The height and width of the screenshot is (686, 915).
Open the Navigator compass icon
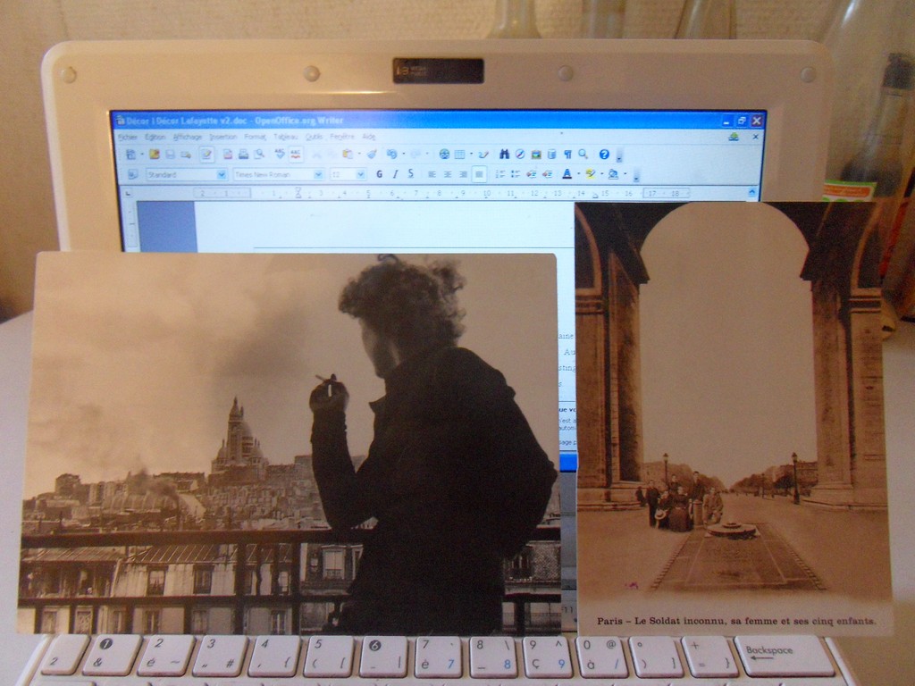[519, 155]
